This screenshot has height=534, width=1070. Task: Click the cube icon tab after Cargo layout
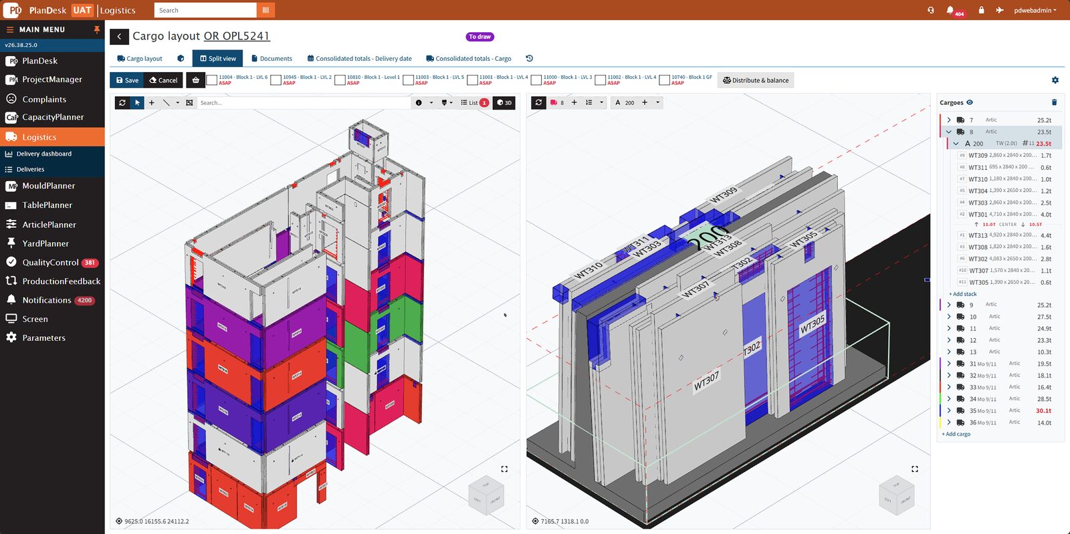click(181, 58)
